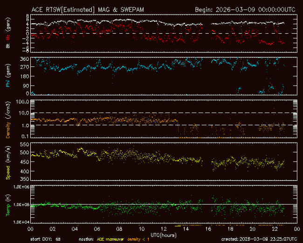Screen dimensions: 303x243
Task: Click the "0.1" tick on the Density axis
Action: pos(25,136)
